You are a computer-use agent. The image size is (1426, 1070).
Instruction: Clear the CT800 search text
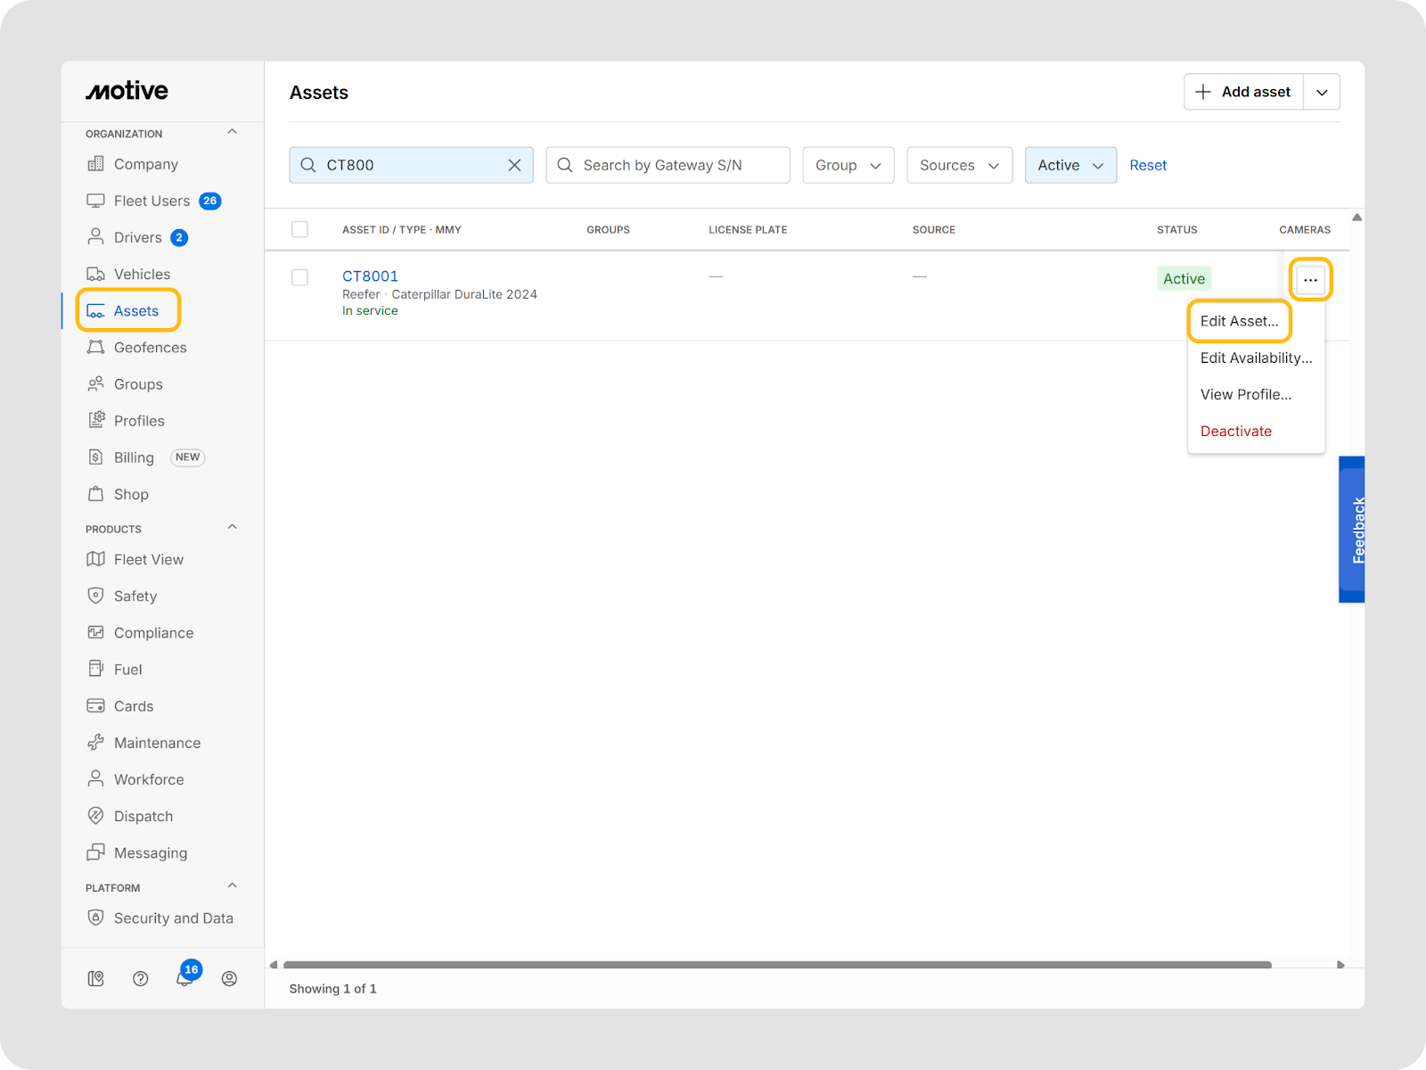point(514,165)
